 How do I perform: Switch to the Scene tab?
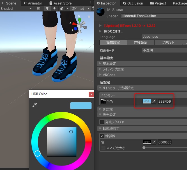(9, 3)
